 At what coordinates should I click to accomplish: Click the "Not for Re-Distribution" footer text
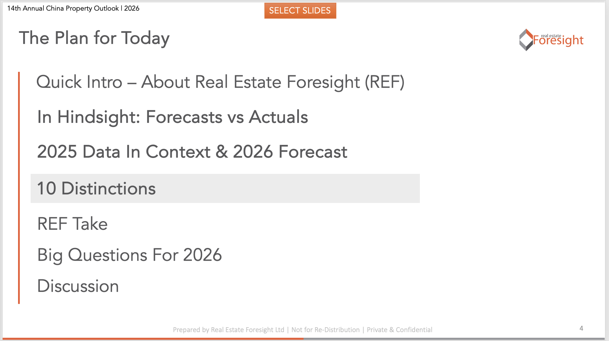click(x=325, y=330)
